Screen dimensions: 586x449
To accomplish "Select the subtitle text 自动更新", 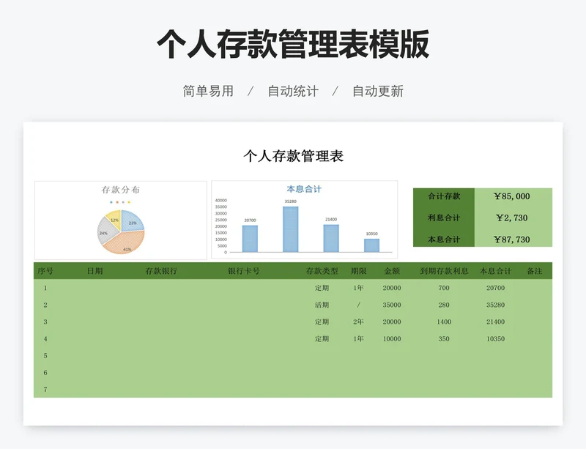I will point(378,91).
